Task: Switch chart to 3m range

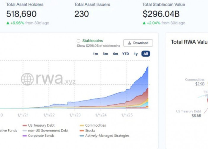Action: 105,54
